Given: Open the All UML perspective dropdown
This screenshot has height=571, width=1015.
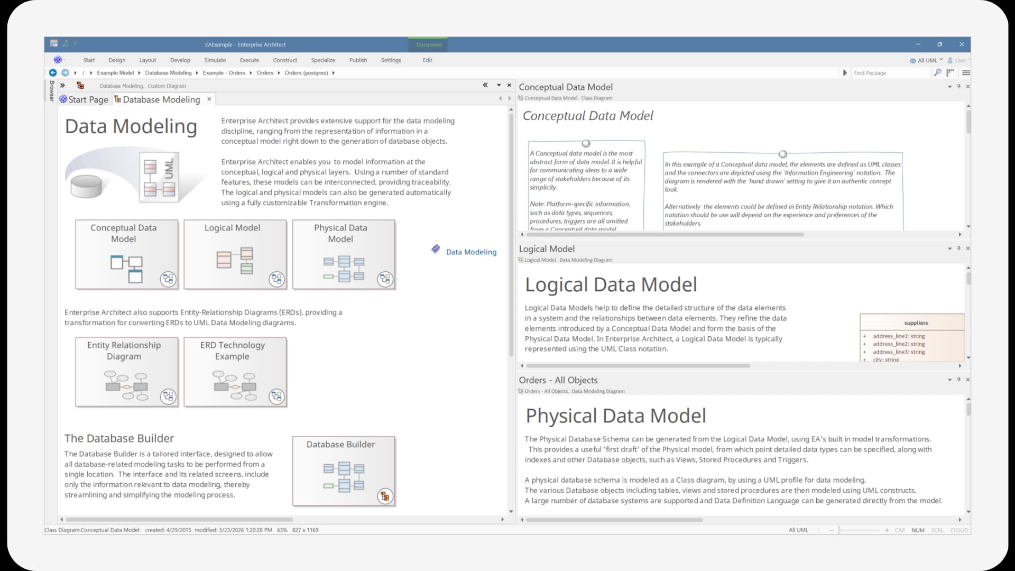Looking at the screenshot, I should click(x=941, y=60).
